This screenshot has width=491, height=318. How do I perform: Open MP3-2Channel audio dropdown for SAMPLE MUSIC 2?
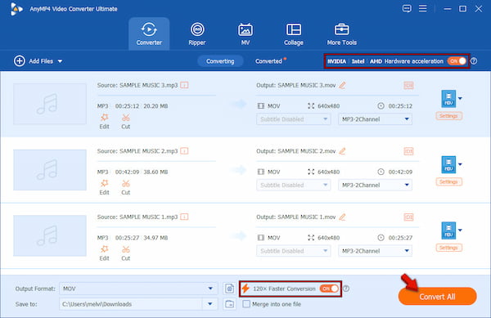pyautogui.click(x=375, y=185)
